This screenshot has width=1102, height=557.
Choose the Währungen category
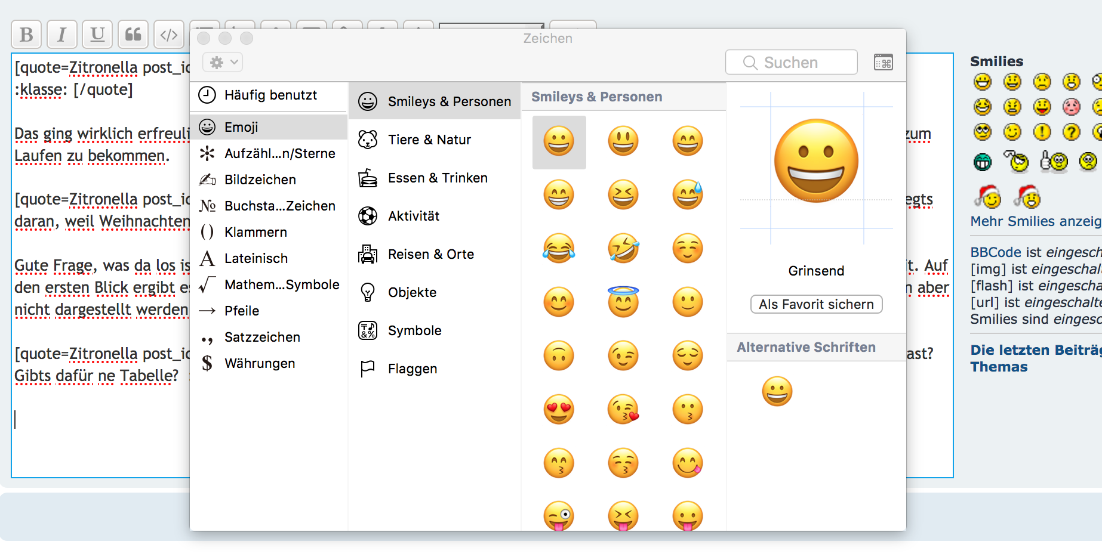(259, 363)
